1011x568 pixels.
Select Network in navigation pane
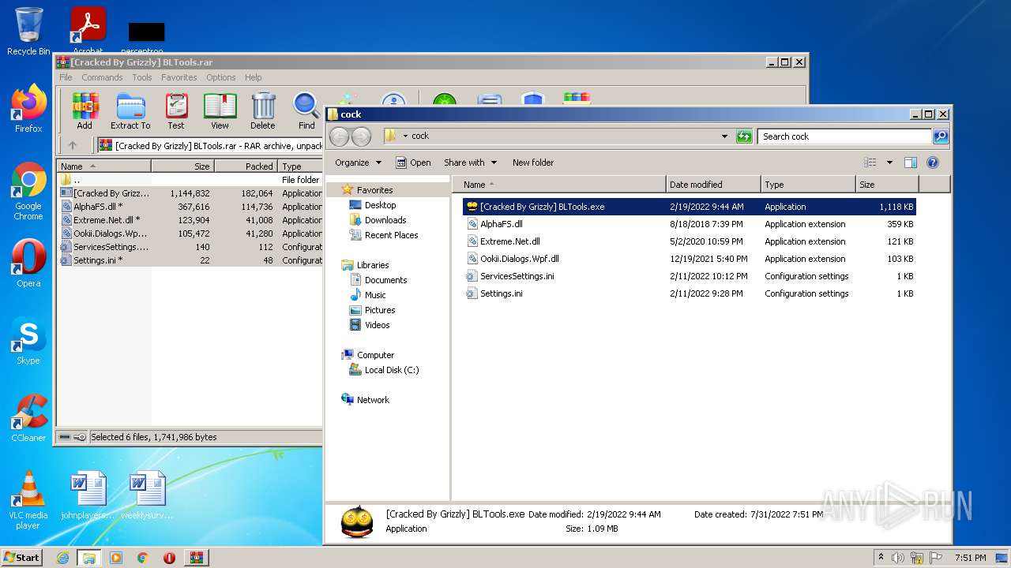(x=373, y=400)
